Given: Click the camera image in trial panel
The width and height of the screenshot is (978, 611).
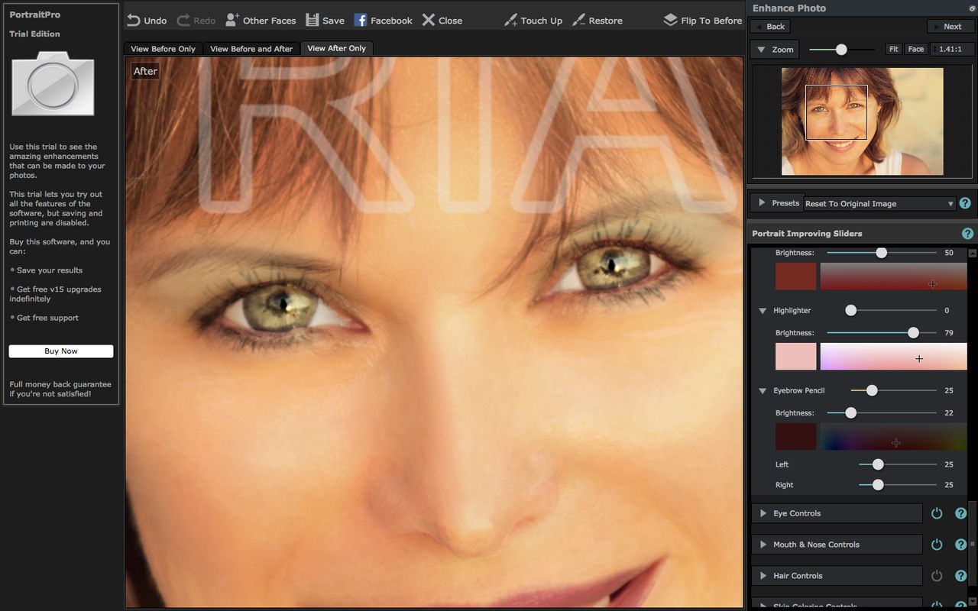Looking at the screenshot, I should [x=53, y=83].
